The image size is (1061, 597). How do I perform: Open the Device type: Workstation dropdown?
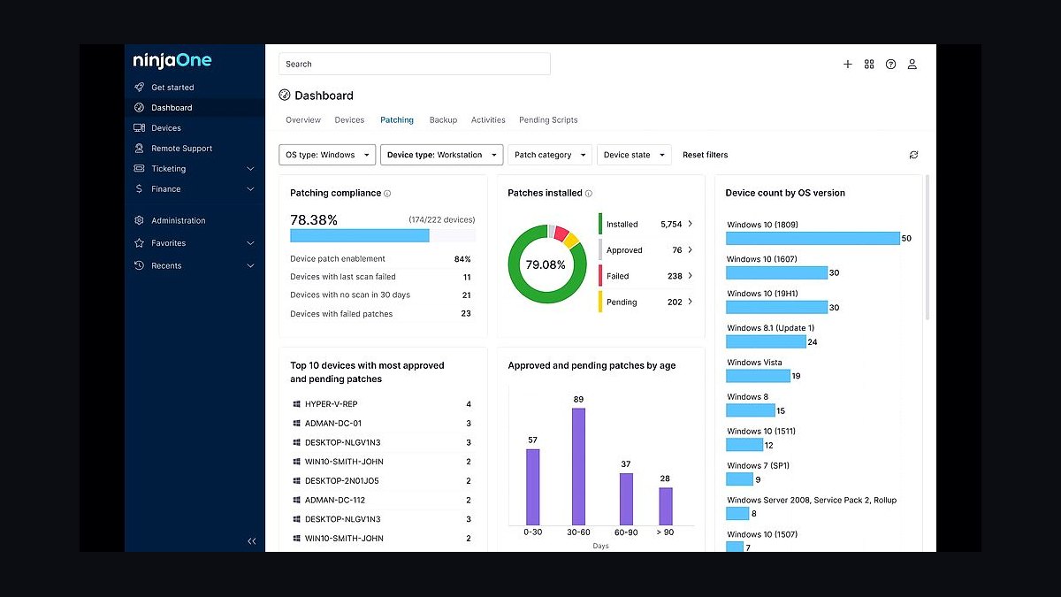441,155
